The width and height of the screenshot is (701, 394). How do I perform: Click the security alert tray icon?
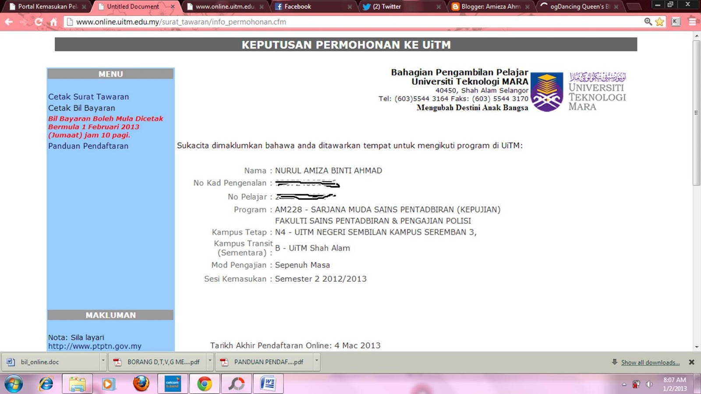[636, 384]
